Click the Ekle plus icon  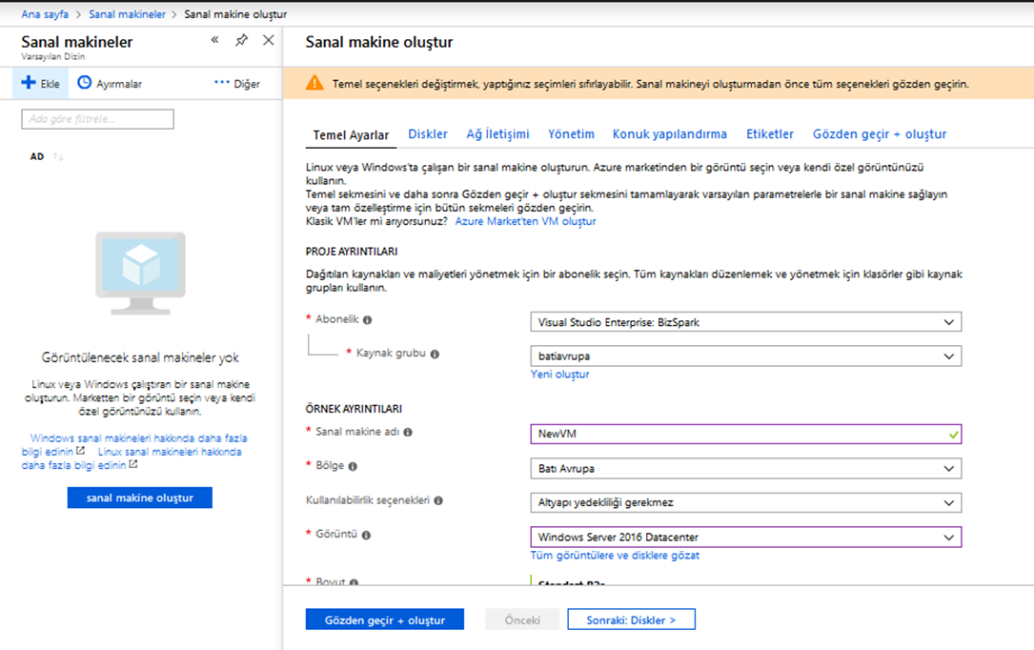click(29, 82)
